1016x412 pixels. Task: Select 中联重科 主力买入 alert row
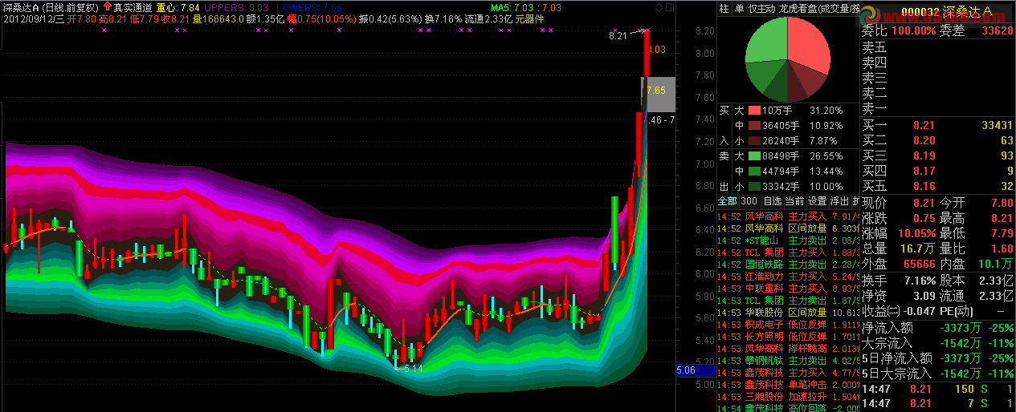786,289
